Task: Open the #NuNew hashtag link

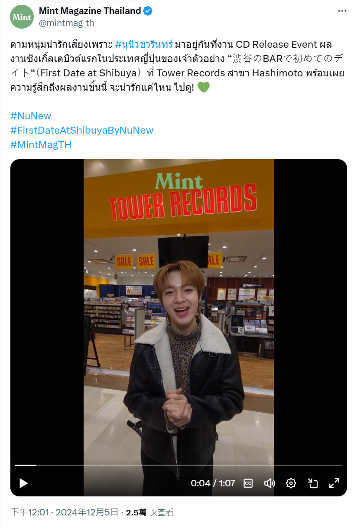Action: tap(31, 116)
